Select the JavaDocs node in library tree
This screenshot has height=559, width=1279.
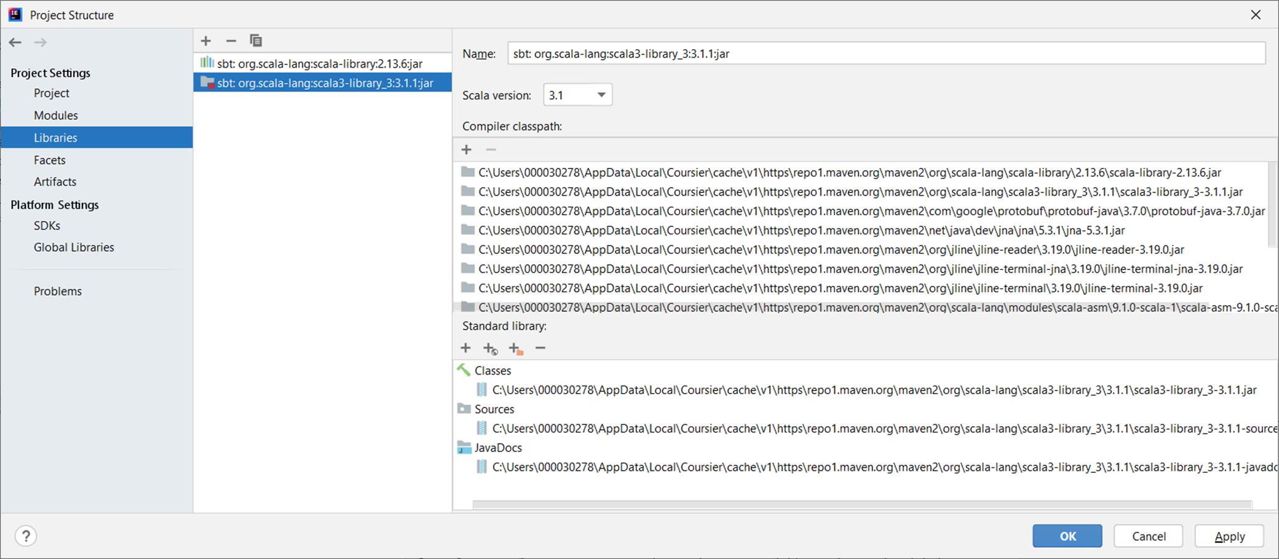(497, 448)
